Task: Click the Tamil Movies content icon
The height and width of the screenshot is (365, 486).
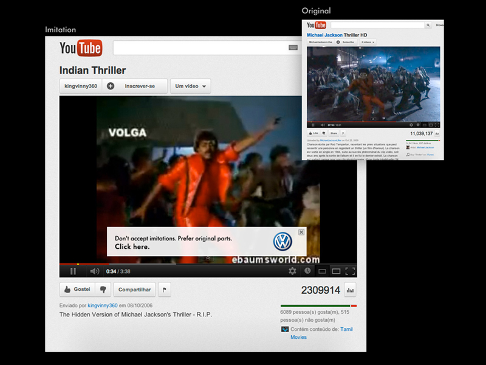Action: [x=284, y=329]
